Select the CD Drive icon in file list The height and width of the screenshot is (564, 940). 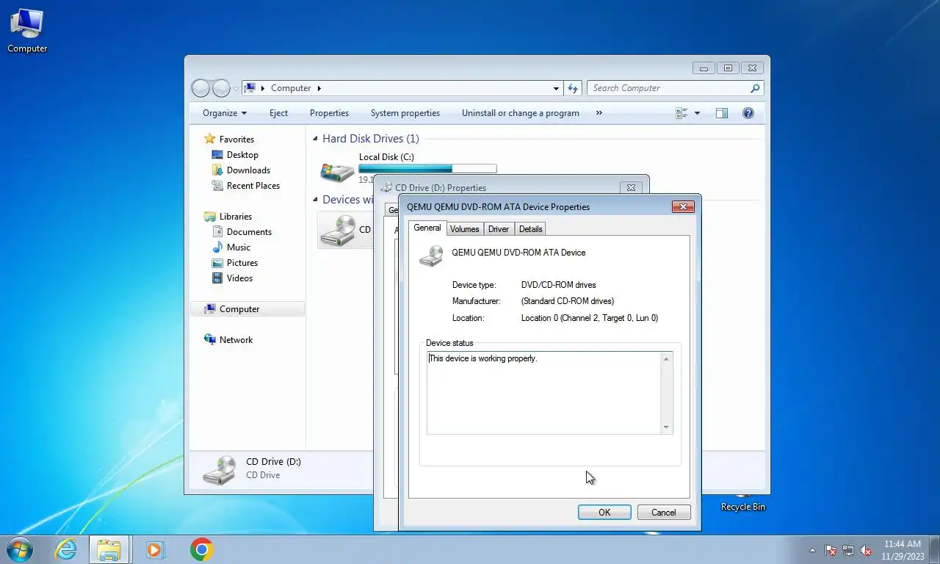coord(337,231)
